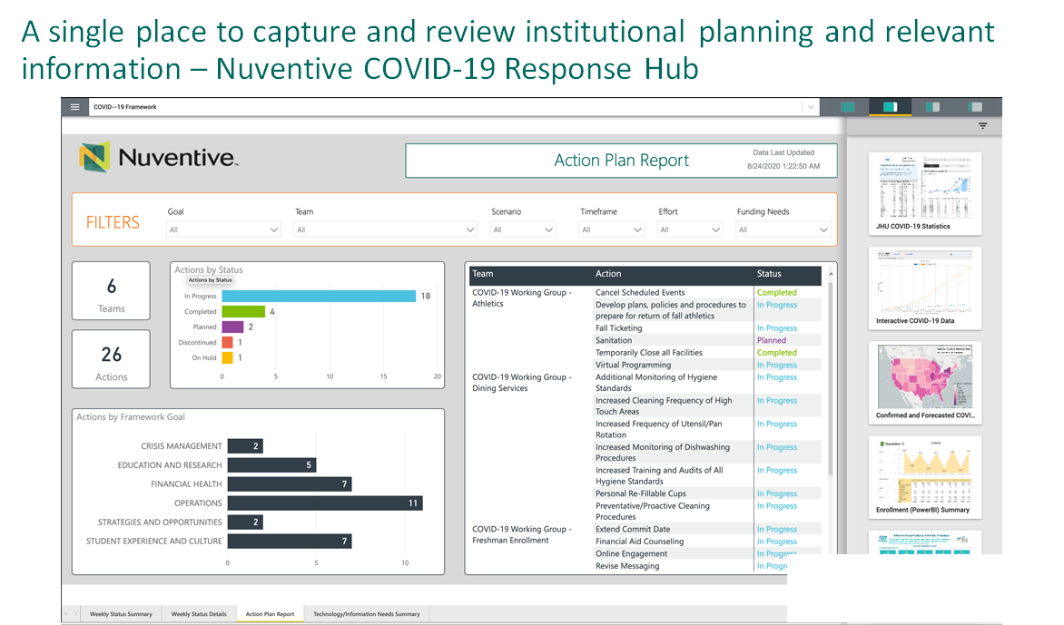Open the JHU COVID-19 Statistics thumbnail
The width and height of the screenshot is (1064, 625).
[x=925, y=193]
